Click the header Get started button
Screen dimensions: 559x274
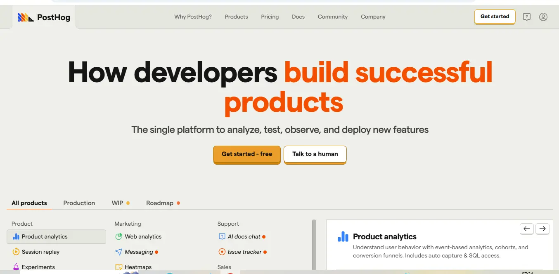tap(495, 17)
